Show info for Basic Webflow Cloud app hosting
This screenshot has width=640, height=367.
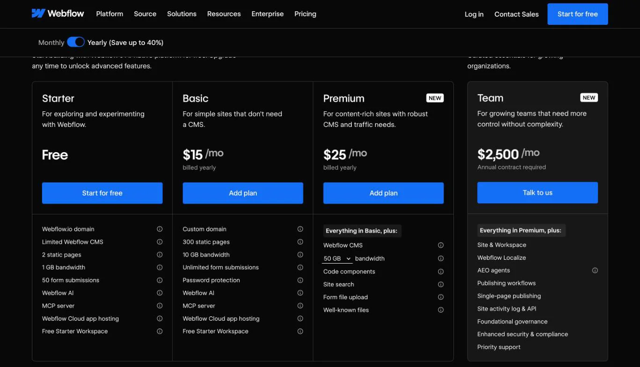coord(300,318)
